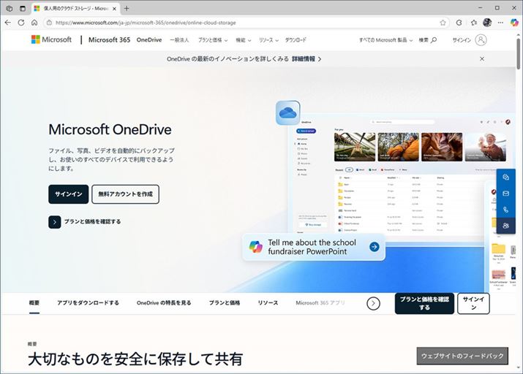Screen dimensions: 523x374
Task: Add page to favorites with star icon
Action: (x=443, y=23)
